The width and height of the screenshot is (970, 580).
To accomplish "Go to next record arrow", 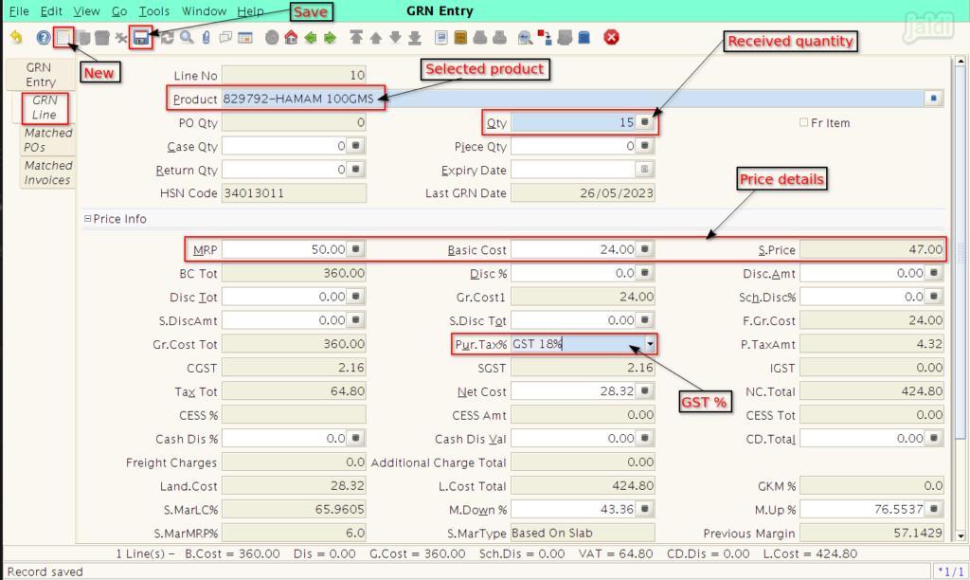I will tap(395, 38).
